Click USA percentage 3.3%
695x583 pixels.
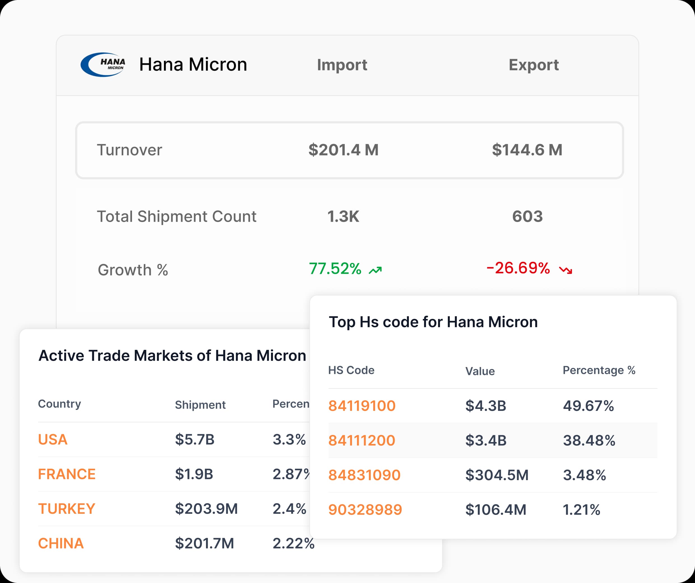coord(289,439)
